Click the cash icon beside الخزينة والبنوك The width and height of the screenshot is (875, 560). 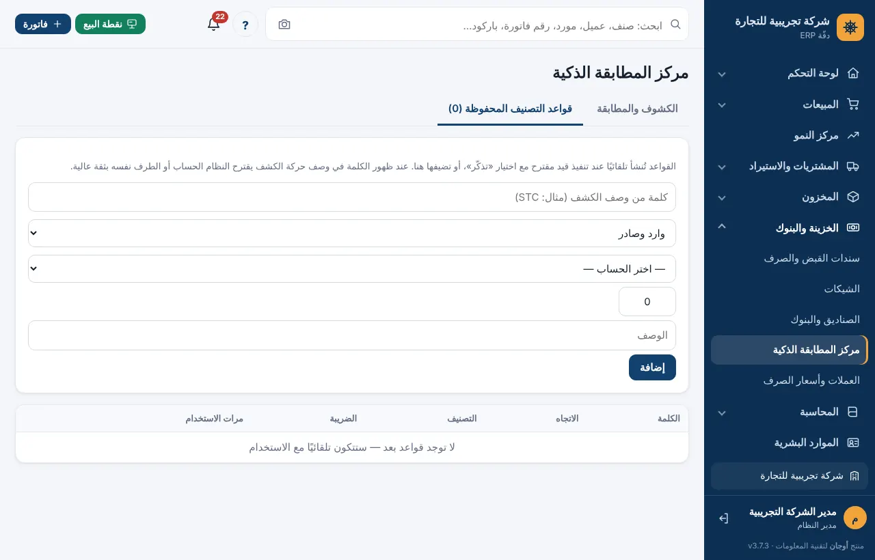pos(852,227)
